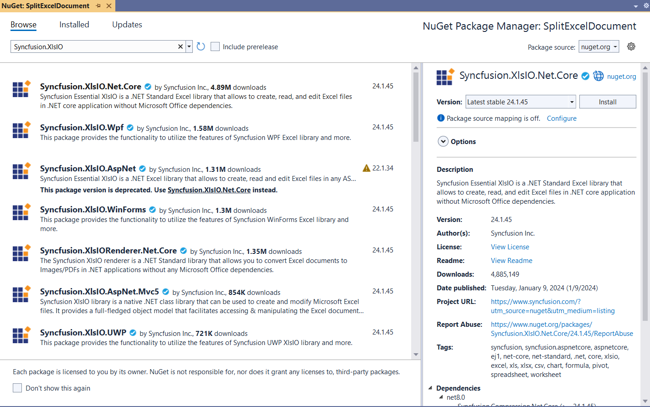This screenshot has height=407, width=650.
Task: Enable the Include prerelease checkbox
Action: pyautogui.click(x=215, y=46)
